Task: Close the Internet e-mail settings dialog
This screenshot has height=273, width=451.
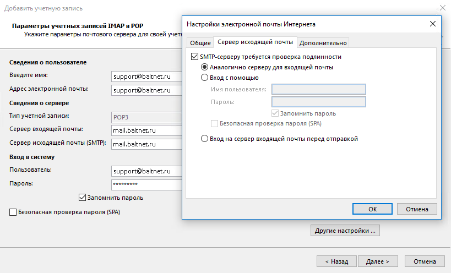Action: 432,24
